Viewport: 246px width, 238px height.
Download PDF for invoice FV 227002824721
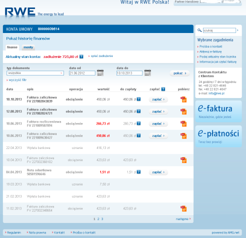pos(183,111)
